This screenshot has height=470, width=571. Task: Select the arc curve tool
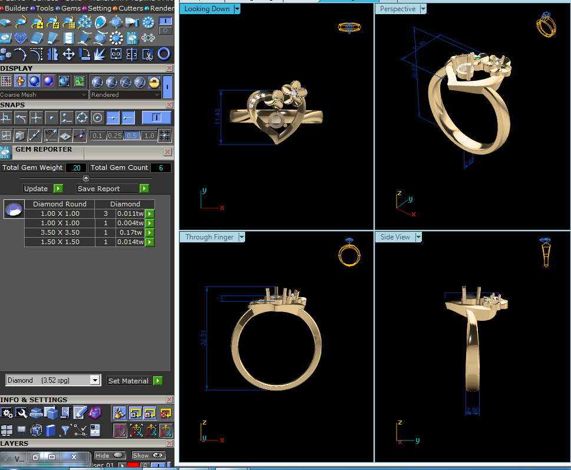21,54
